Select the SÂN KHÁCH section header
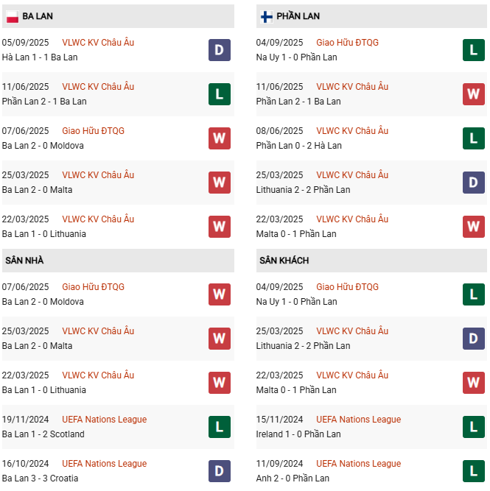The height and width of the screenshot is (491, 490). (x=371, y=261)
